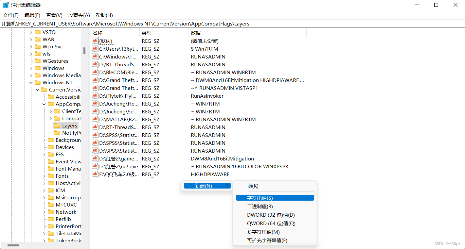Click the icon beside D:\BleCOM\Ble... entry
The height and width of the screenshot is (249, 465).
[95, 72]
